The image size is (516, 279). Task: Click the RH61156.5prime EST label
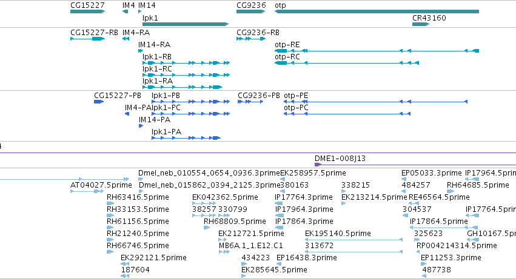(138, 222)
